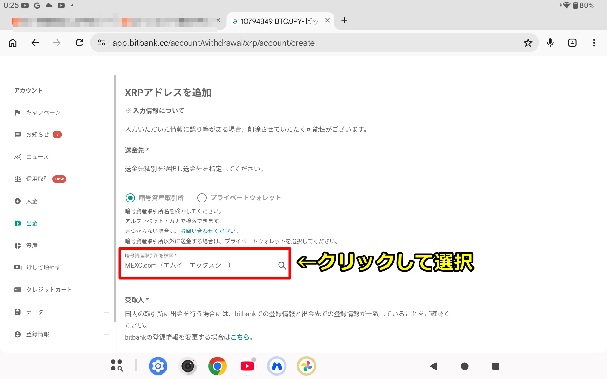Viewport: 607px width, 379px height.
Task: Tap the Android back navigation button
Action: [x=434, y=366]
